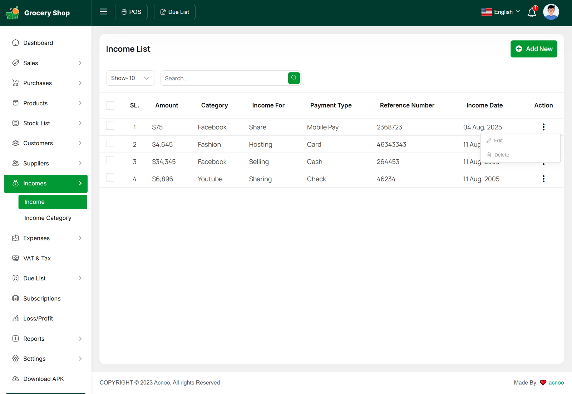Open the Income Category submenu item
This screenshot has height=394, width=572.
coord(48,218)
